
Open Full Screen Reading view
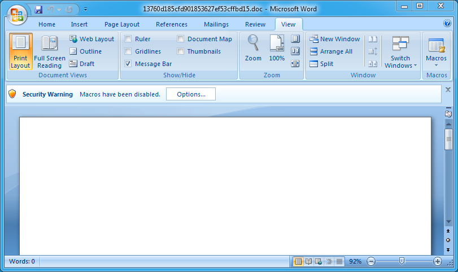tap(49, 51)
